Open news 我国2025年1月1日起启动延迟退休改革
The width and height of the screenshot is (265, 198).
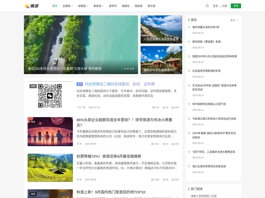[x=215, y=56]
